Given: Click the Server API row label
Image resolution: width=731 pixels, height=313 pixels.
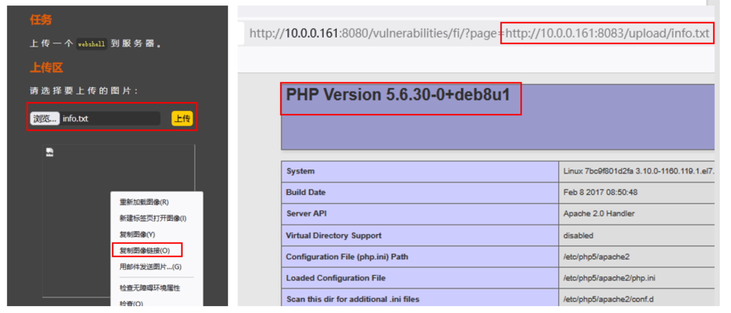Looking at the screenshot, I should tap(306, 213).
